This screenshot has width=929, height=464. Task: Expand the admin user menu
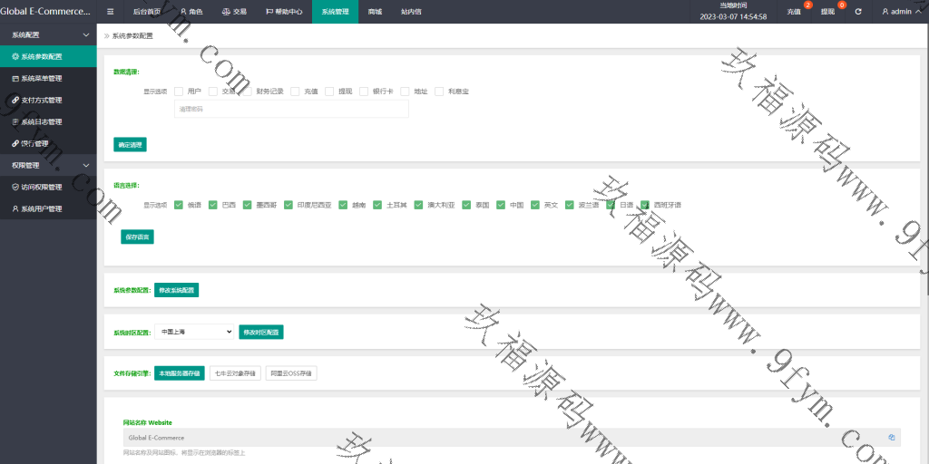[x=900, y=12]
